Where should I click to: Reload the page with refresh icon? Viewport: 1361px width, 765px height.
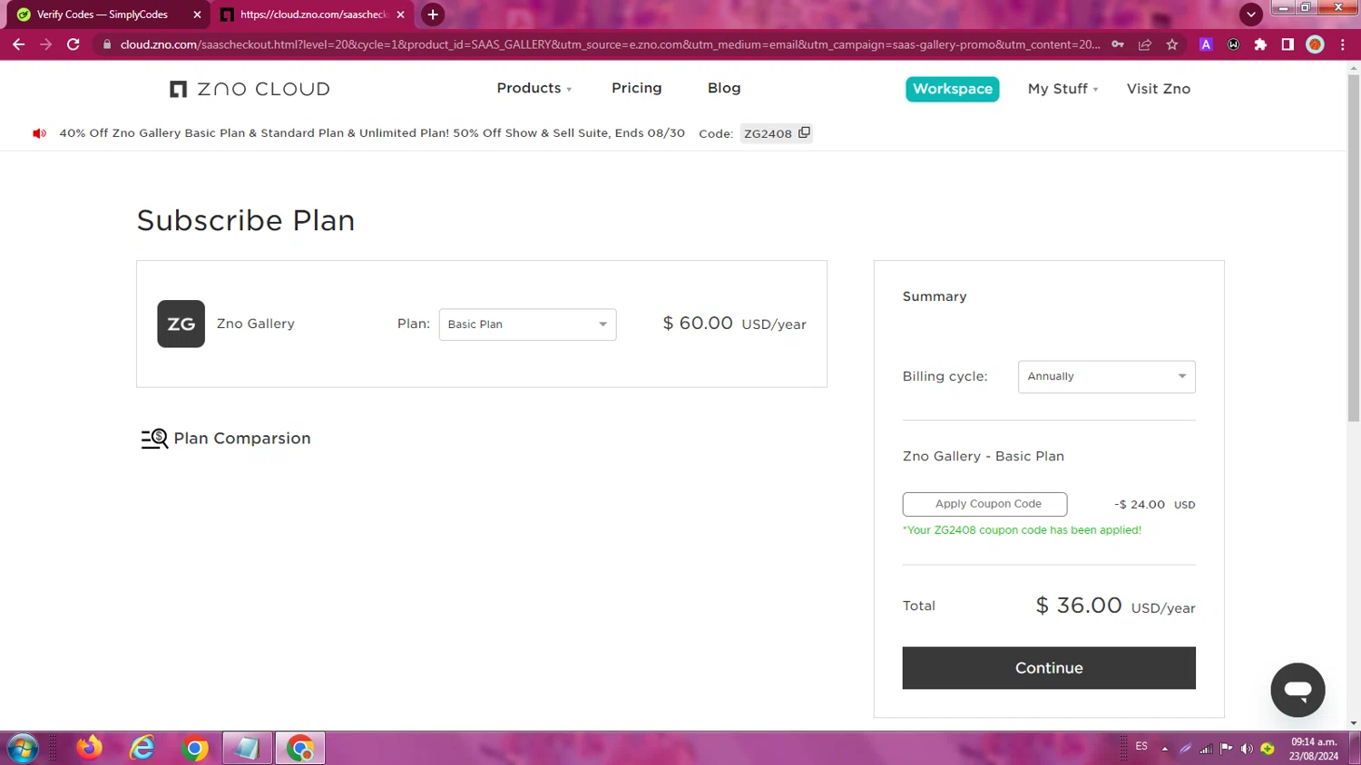(73, 44)
